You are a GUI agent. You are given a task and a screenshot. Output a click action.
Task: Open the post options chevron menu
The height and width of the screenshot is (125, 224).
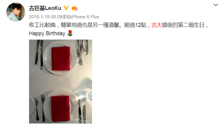pyautogui.click(x=216, y=5)
